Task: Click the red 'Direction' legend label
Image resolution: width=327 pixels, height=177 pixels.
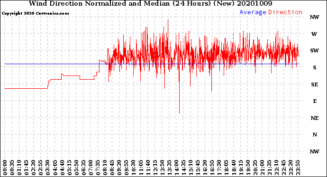Action: (285, 12)
